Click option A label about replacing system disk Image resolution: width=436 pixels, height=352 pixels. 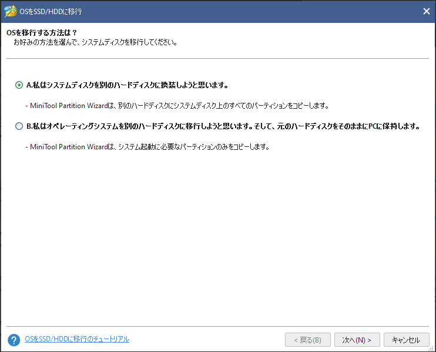click(127, 85)
